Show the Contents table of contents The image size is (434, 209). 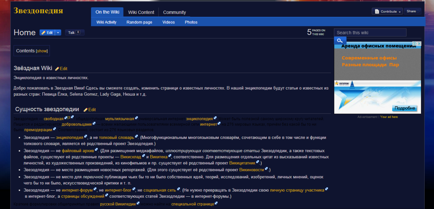click(x=42, y=51)
